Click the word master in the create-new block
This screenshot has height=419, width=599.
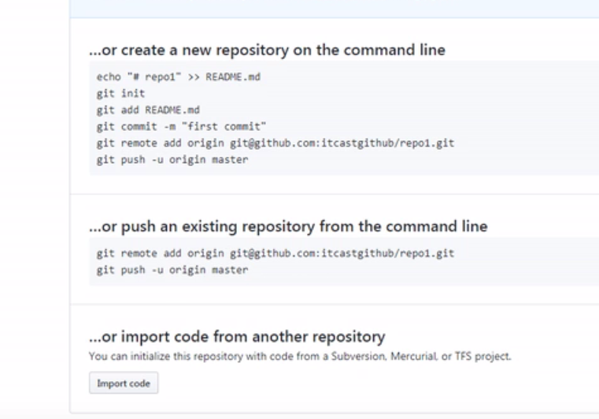click(230, 159)
